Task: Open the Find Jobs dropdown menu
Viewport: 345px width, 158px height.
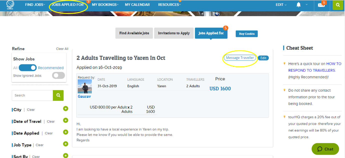Action: 35,5
